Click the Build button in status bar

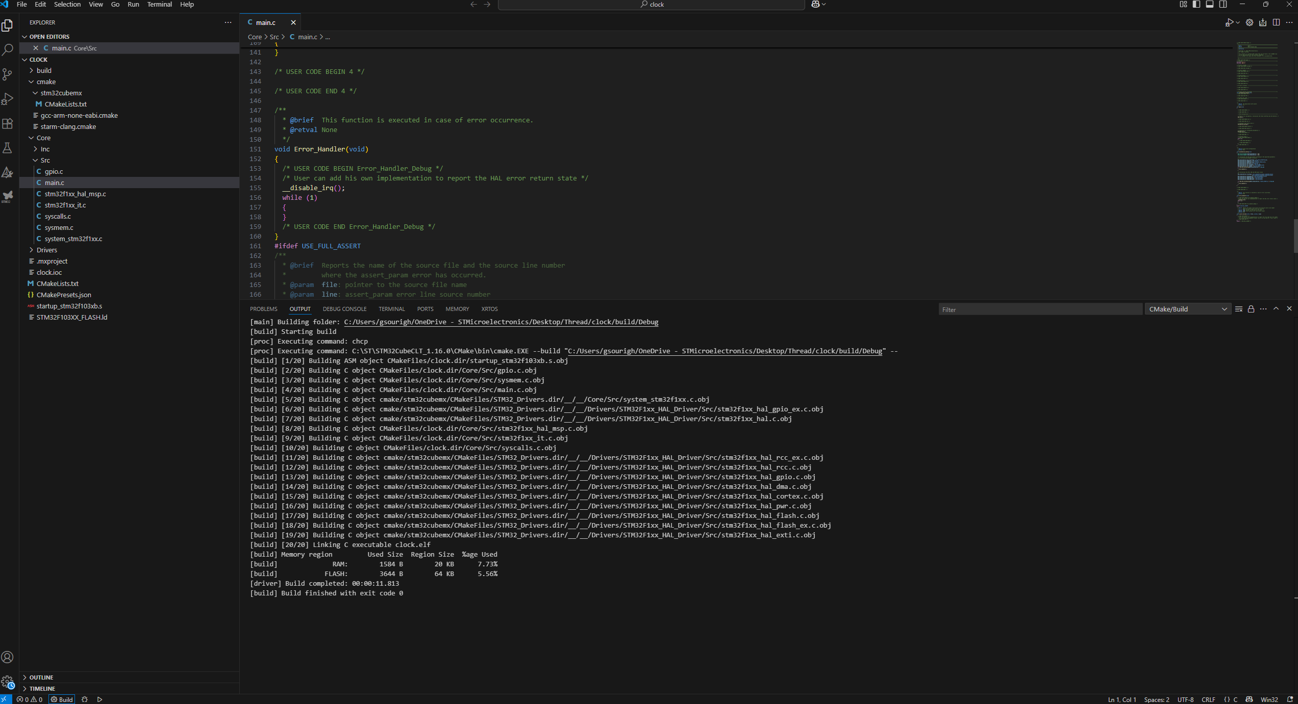click(62, 699)
